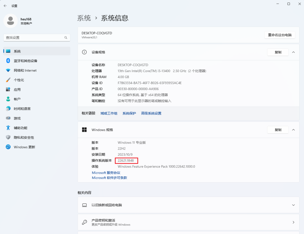Expand the 以旧换新或回收电脑 section
304x234 pixels.
click(x=294, y=205)
